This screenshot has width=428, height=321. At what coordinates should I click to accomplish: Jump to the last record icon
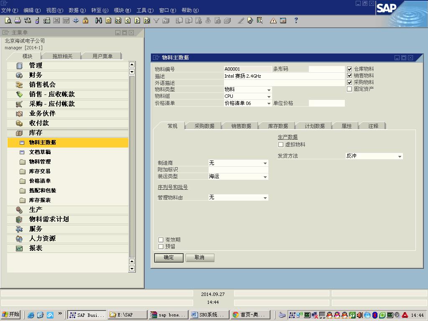147,20
